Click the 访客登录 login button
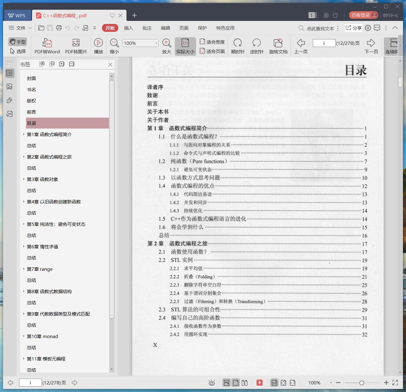This screenshot has height=392, width=406. [364, 15]
